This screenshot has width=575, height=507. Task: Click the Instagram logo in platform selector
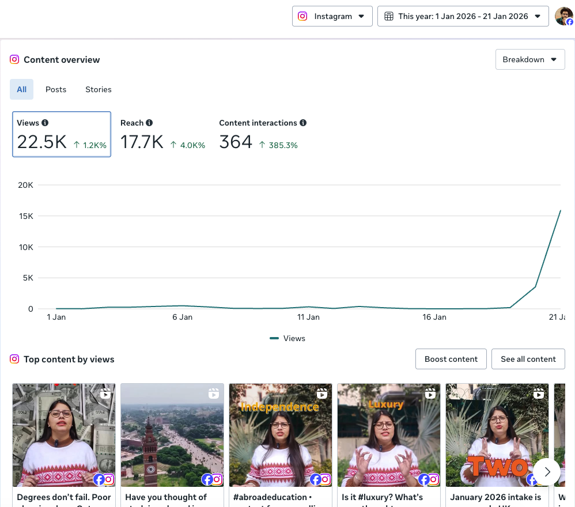coord(302,16)
